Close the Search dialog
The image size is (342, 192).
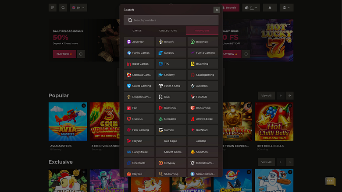coord(216,10)
